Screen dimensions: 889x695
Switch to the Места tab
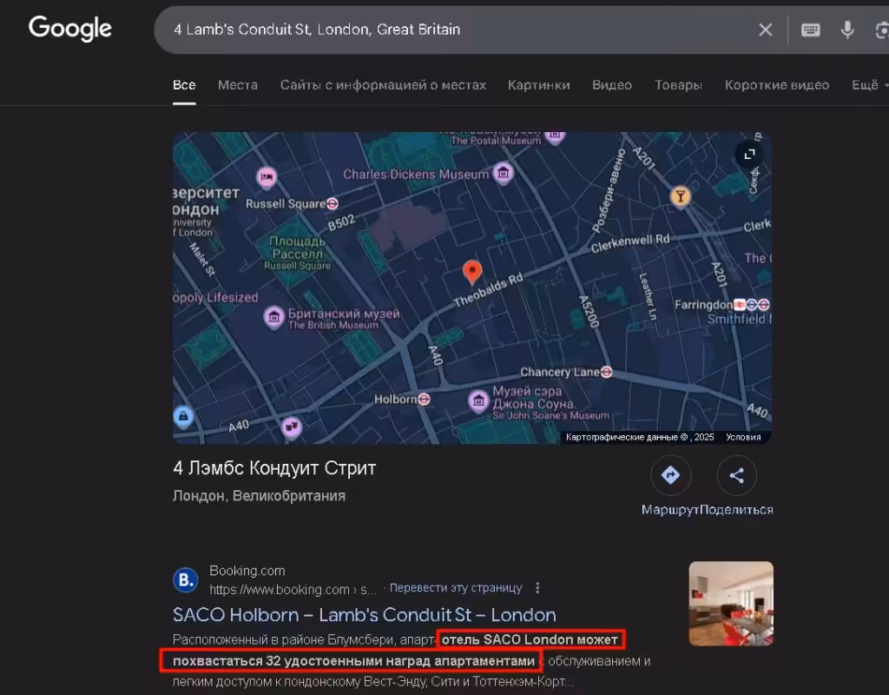point(238,85)
